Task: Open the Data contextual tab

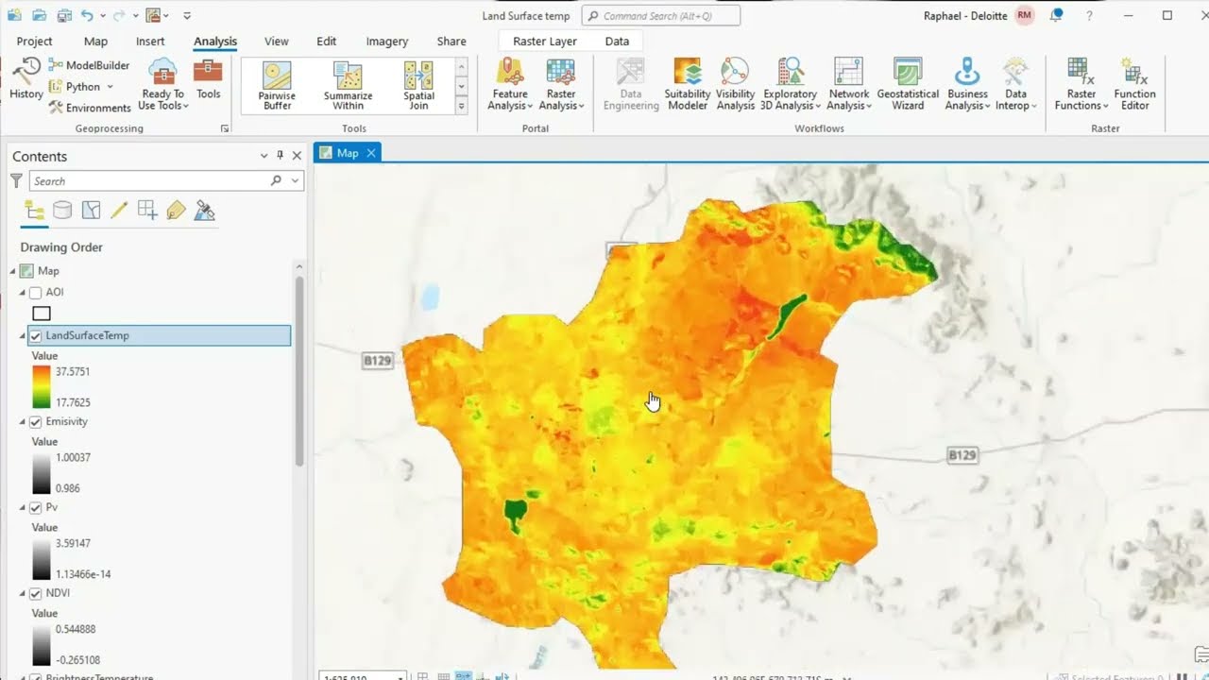Action: click(x=617, y=42)
